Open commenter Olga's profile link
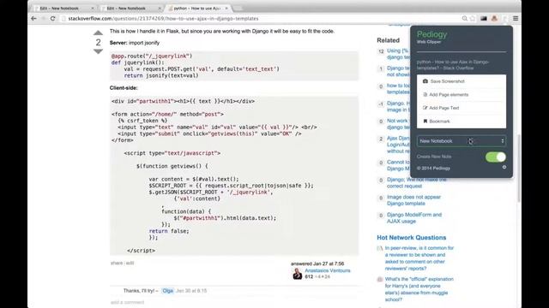This screenshot has height=308, width=549. tap(168, 291)
